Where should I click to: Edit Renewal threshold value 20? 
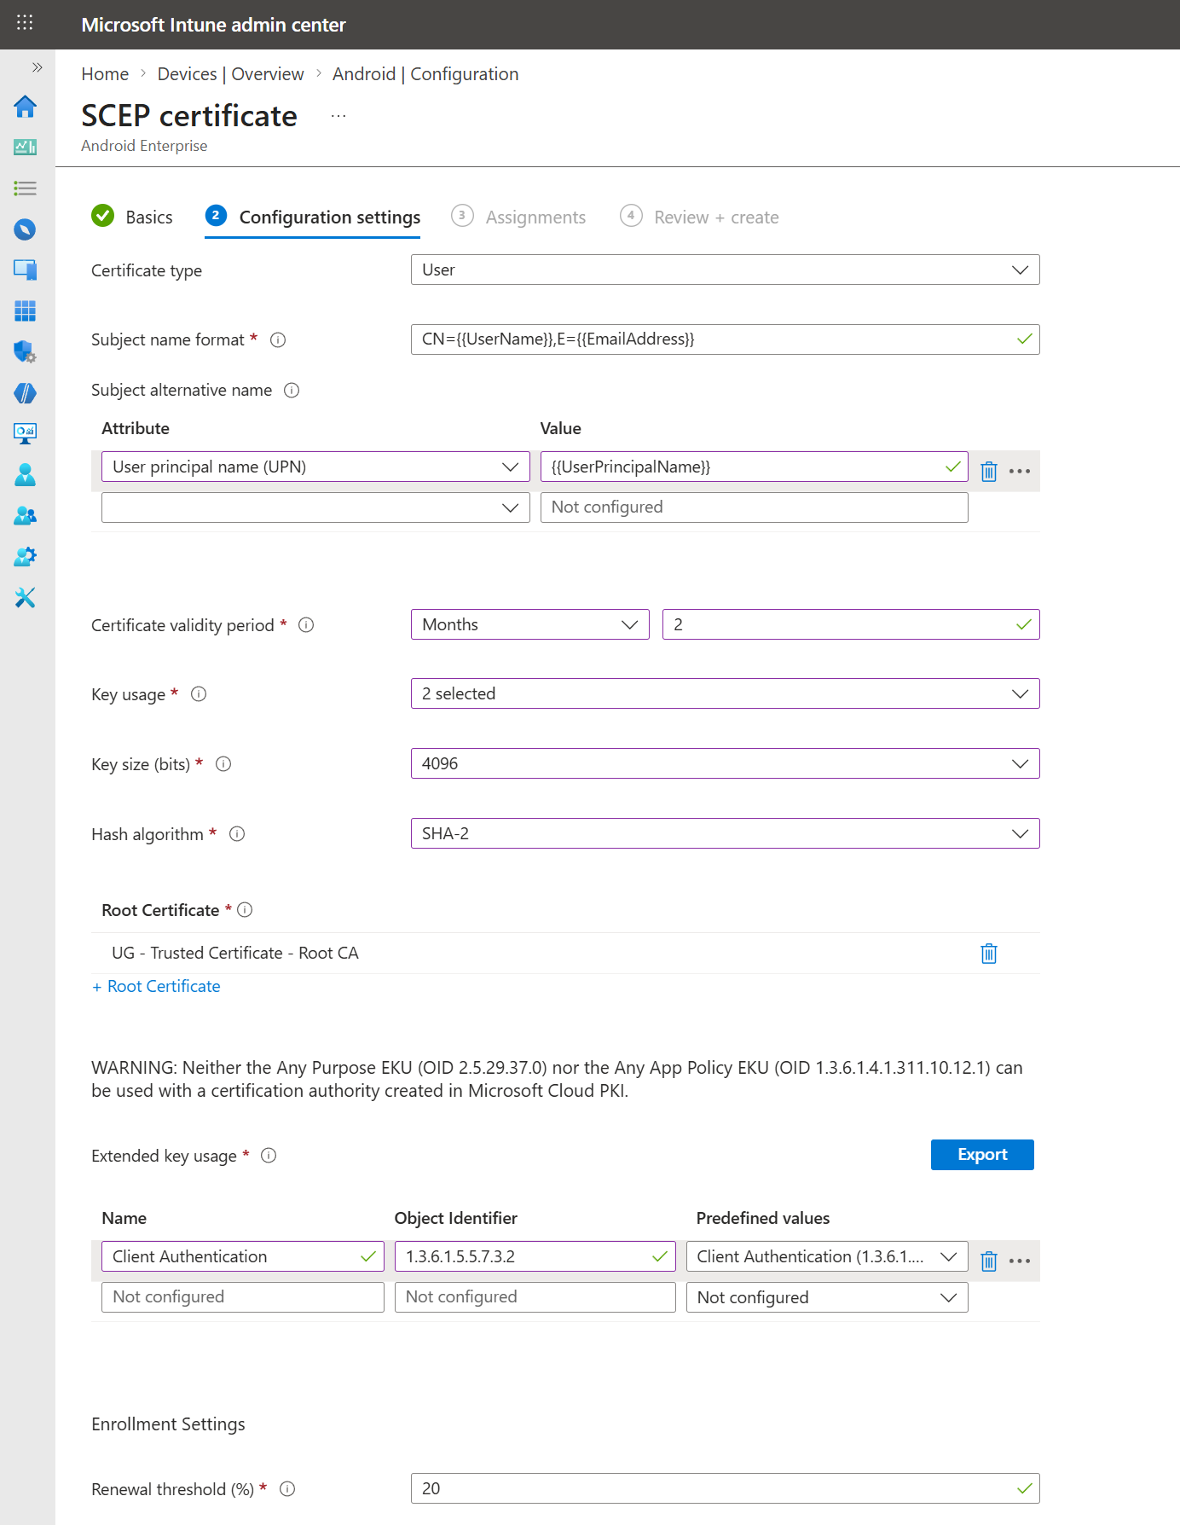[x=725, y=1488]
